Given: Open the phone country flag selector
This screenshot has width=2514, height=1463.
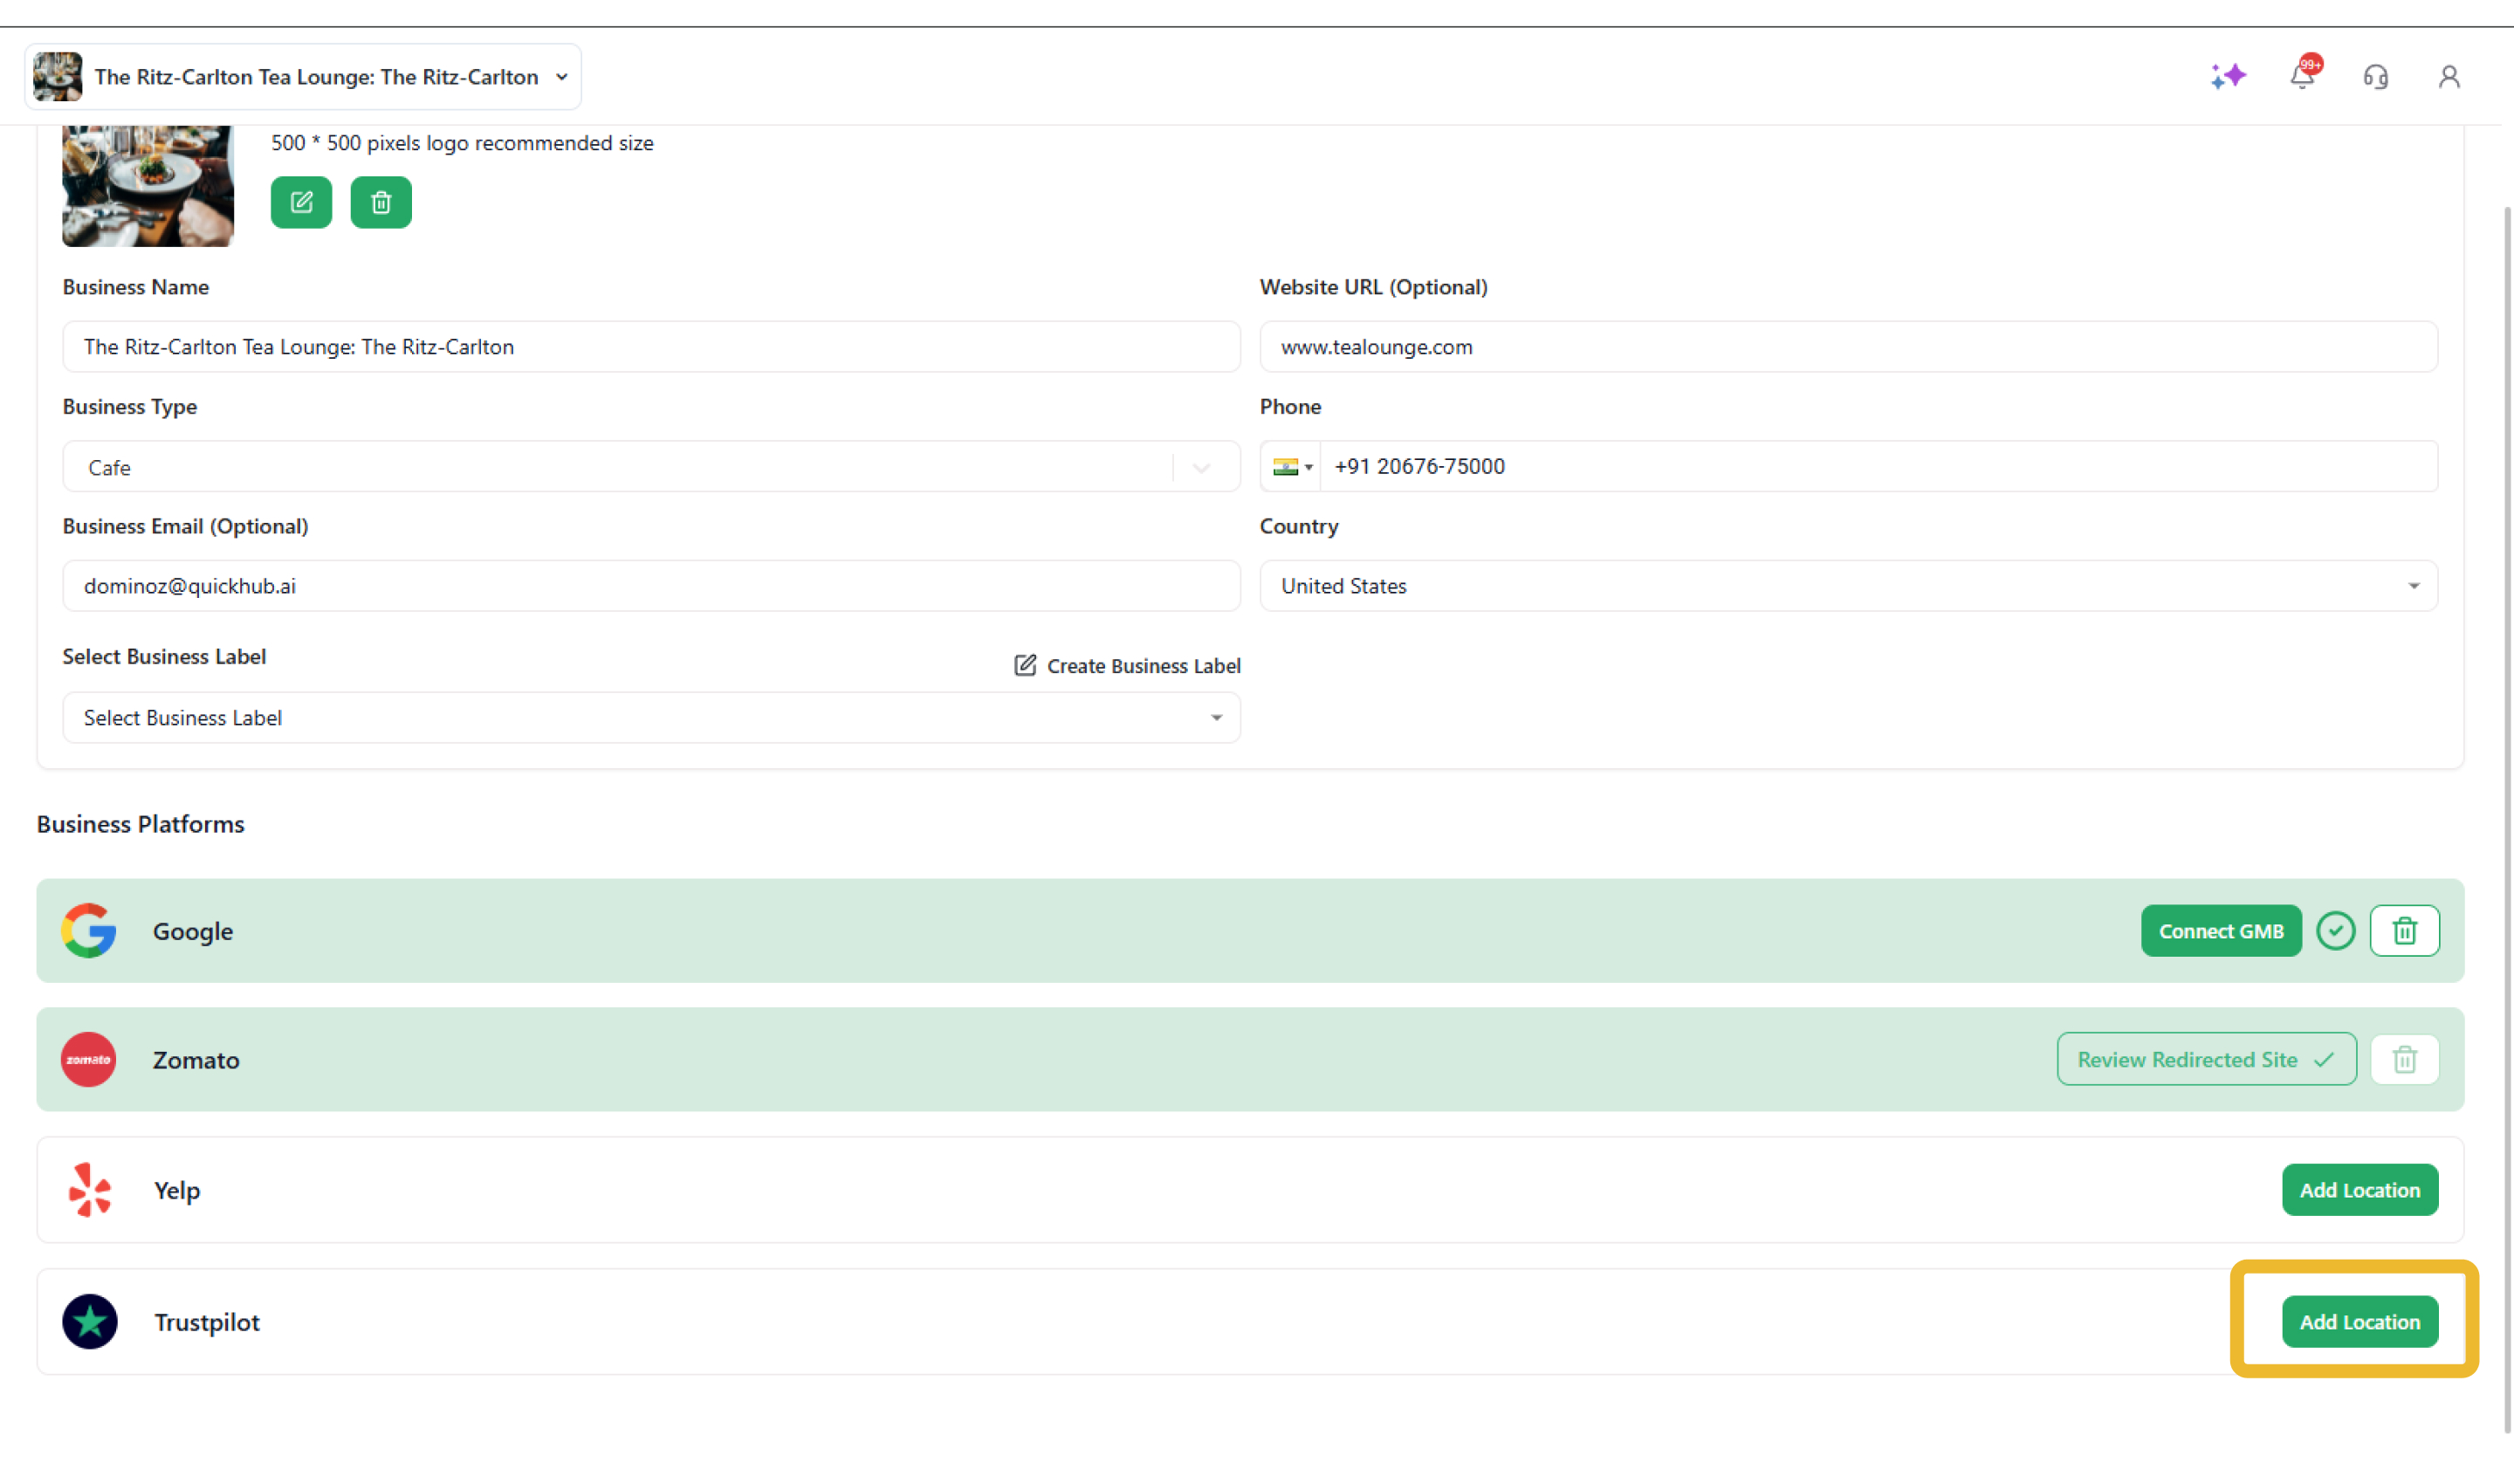Looking at the screenshot, I should [1292, 466].
